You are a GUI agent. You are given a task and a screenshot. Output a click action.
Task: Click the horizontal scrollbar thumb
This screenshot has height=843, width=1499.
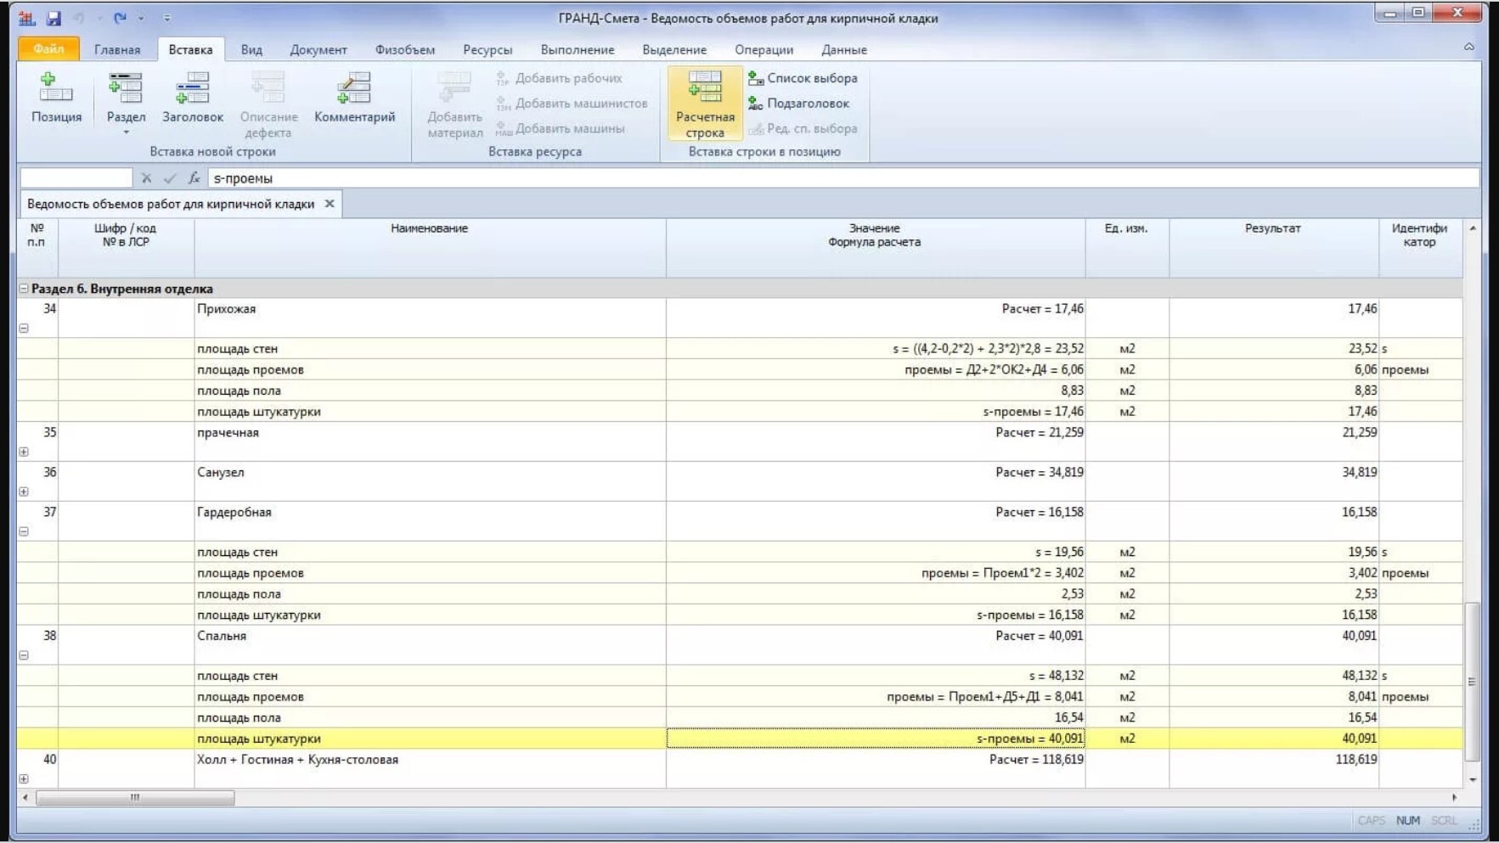[x=135, y=797]
